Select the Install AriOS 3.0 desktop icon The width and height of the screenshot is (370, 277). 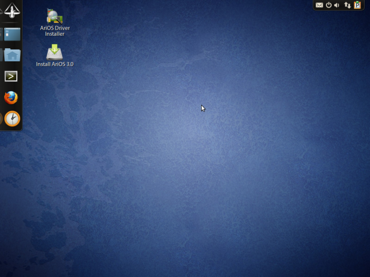pyautogui.click(x=54, y=52)
